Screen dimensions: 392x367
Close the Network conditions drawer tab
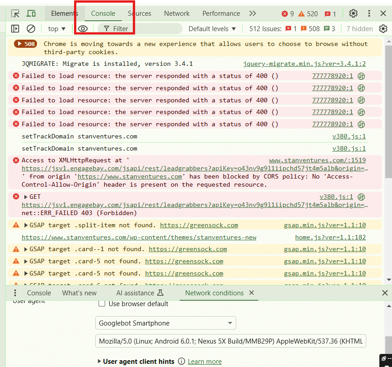pos(252,293)
